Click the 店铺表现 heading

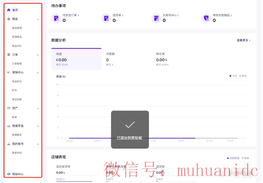pos(59,157)
